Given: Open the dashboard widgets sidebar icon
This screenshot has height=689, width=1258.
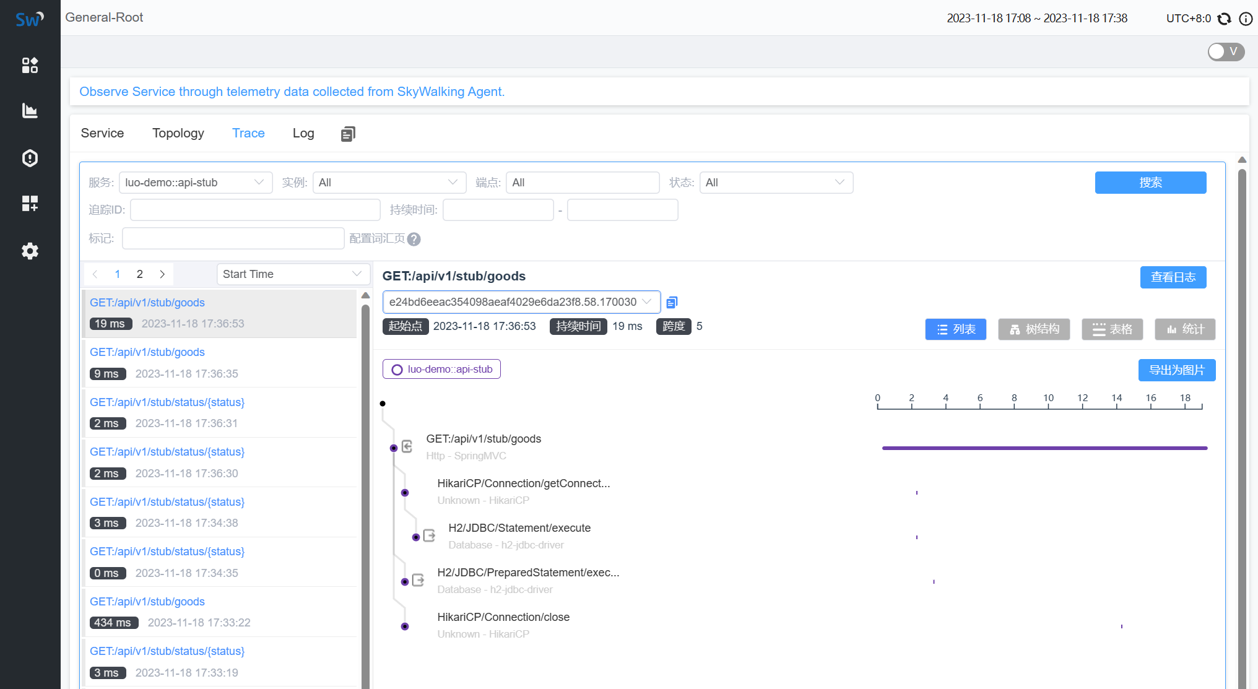Looking at the screenshot, I should point(30,65).
